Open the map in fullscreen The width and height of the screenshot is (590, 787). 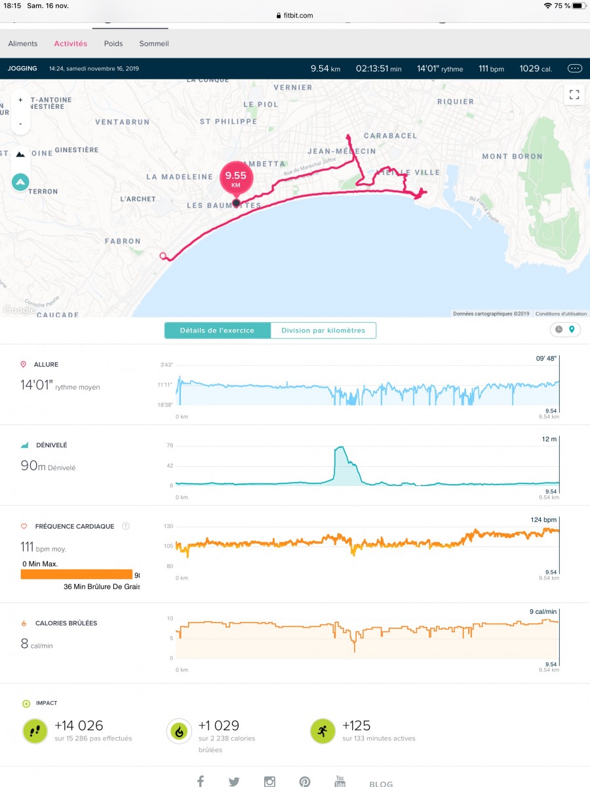(574, 95)
